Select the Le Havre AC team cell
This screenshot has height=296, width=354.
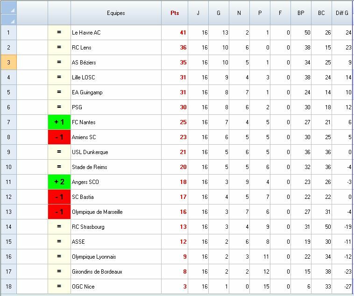(115, 33)
